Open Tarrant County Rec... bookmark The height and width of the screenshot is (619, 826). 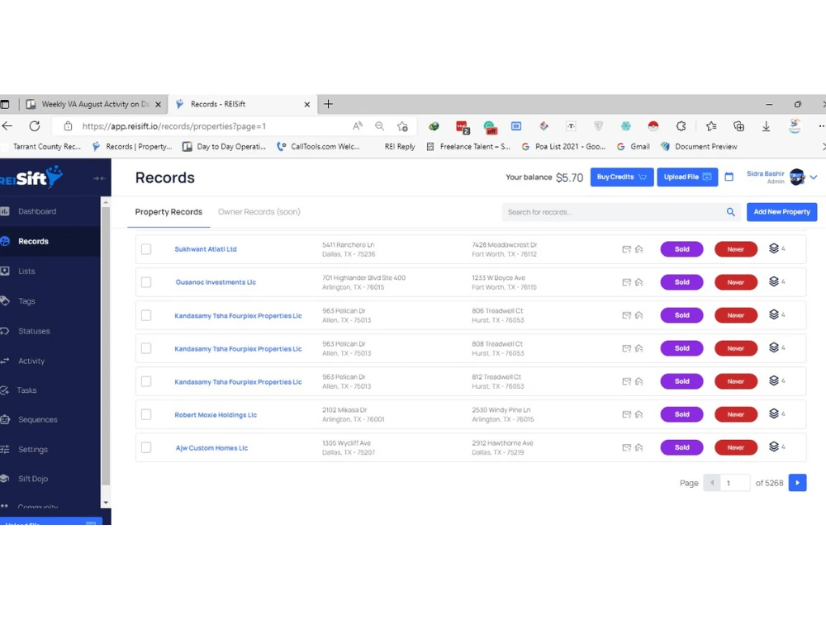click(x=47, y=147)
